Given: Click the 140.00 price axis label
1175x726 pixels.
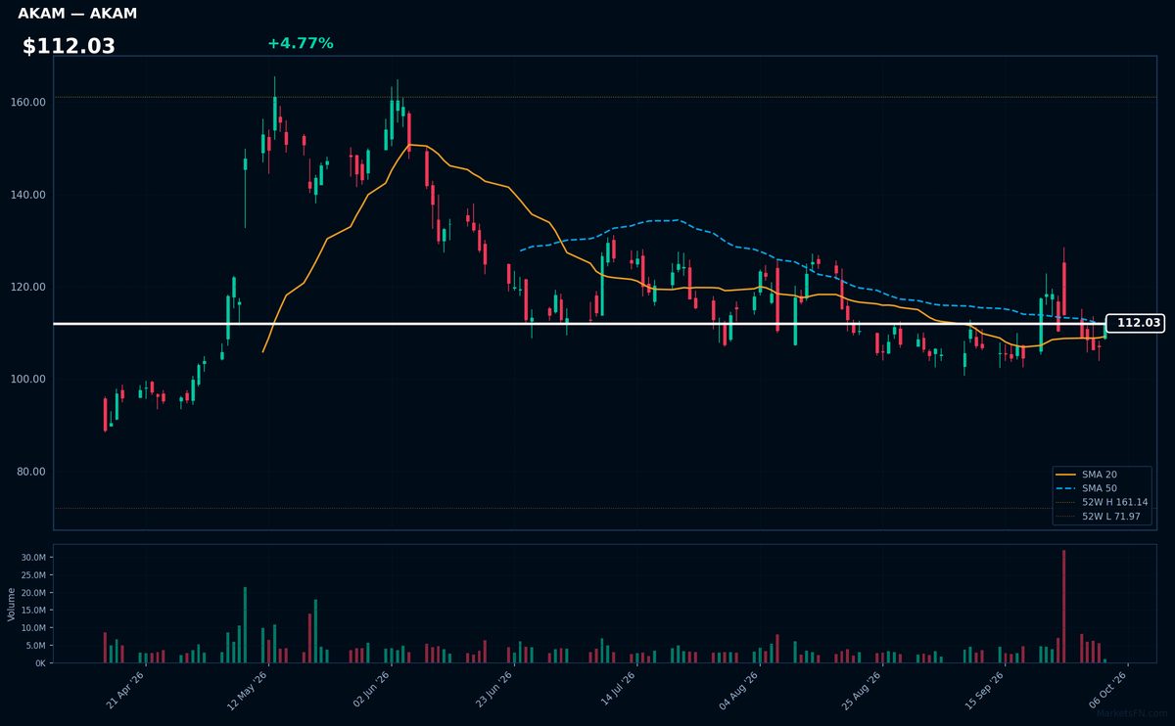Looking at the screenshot, I should click(28, 195).
